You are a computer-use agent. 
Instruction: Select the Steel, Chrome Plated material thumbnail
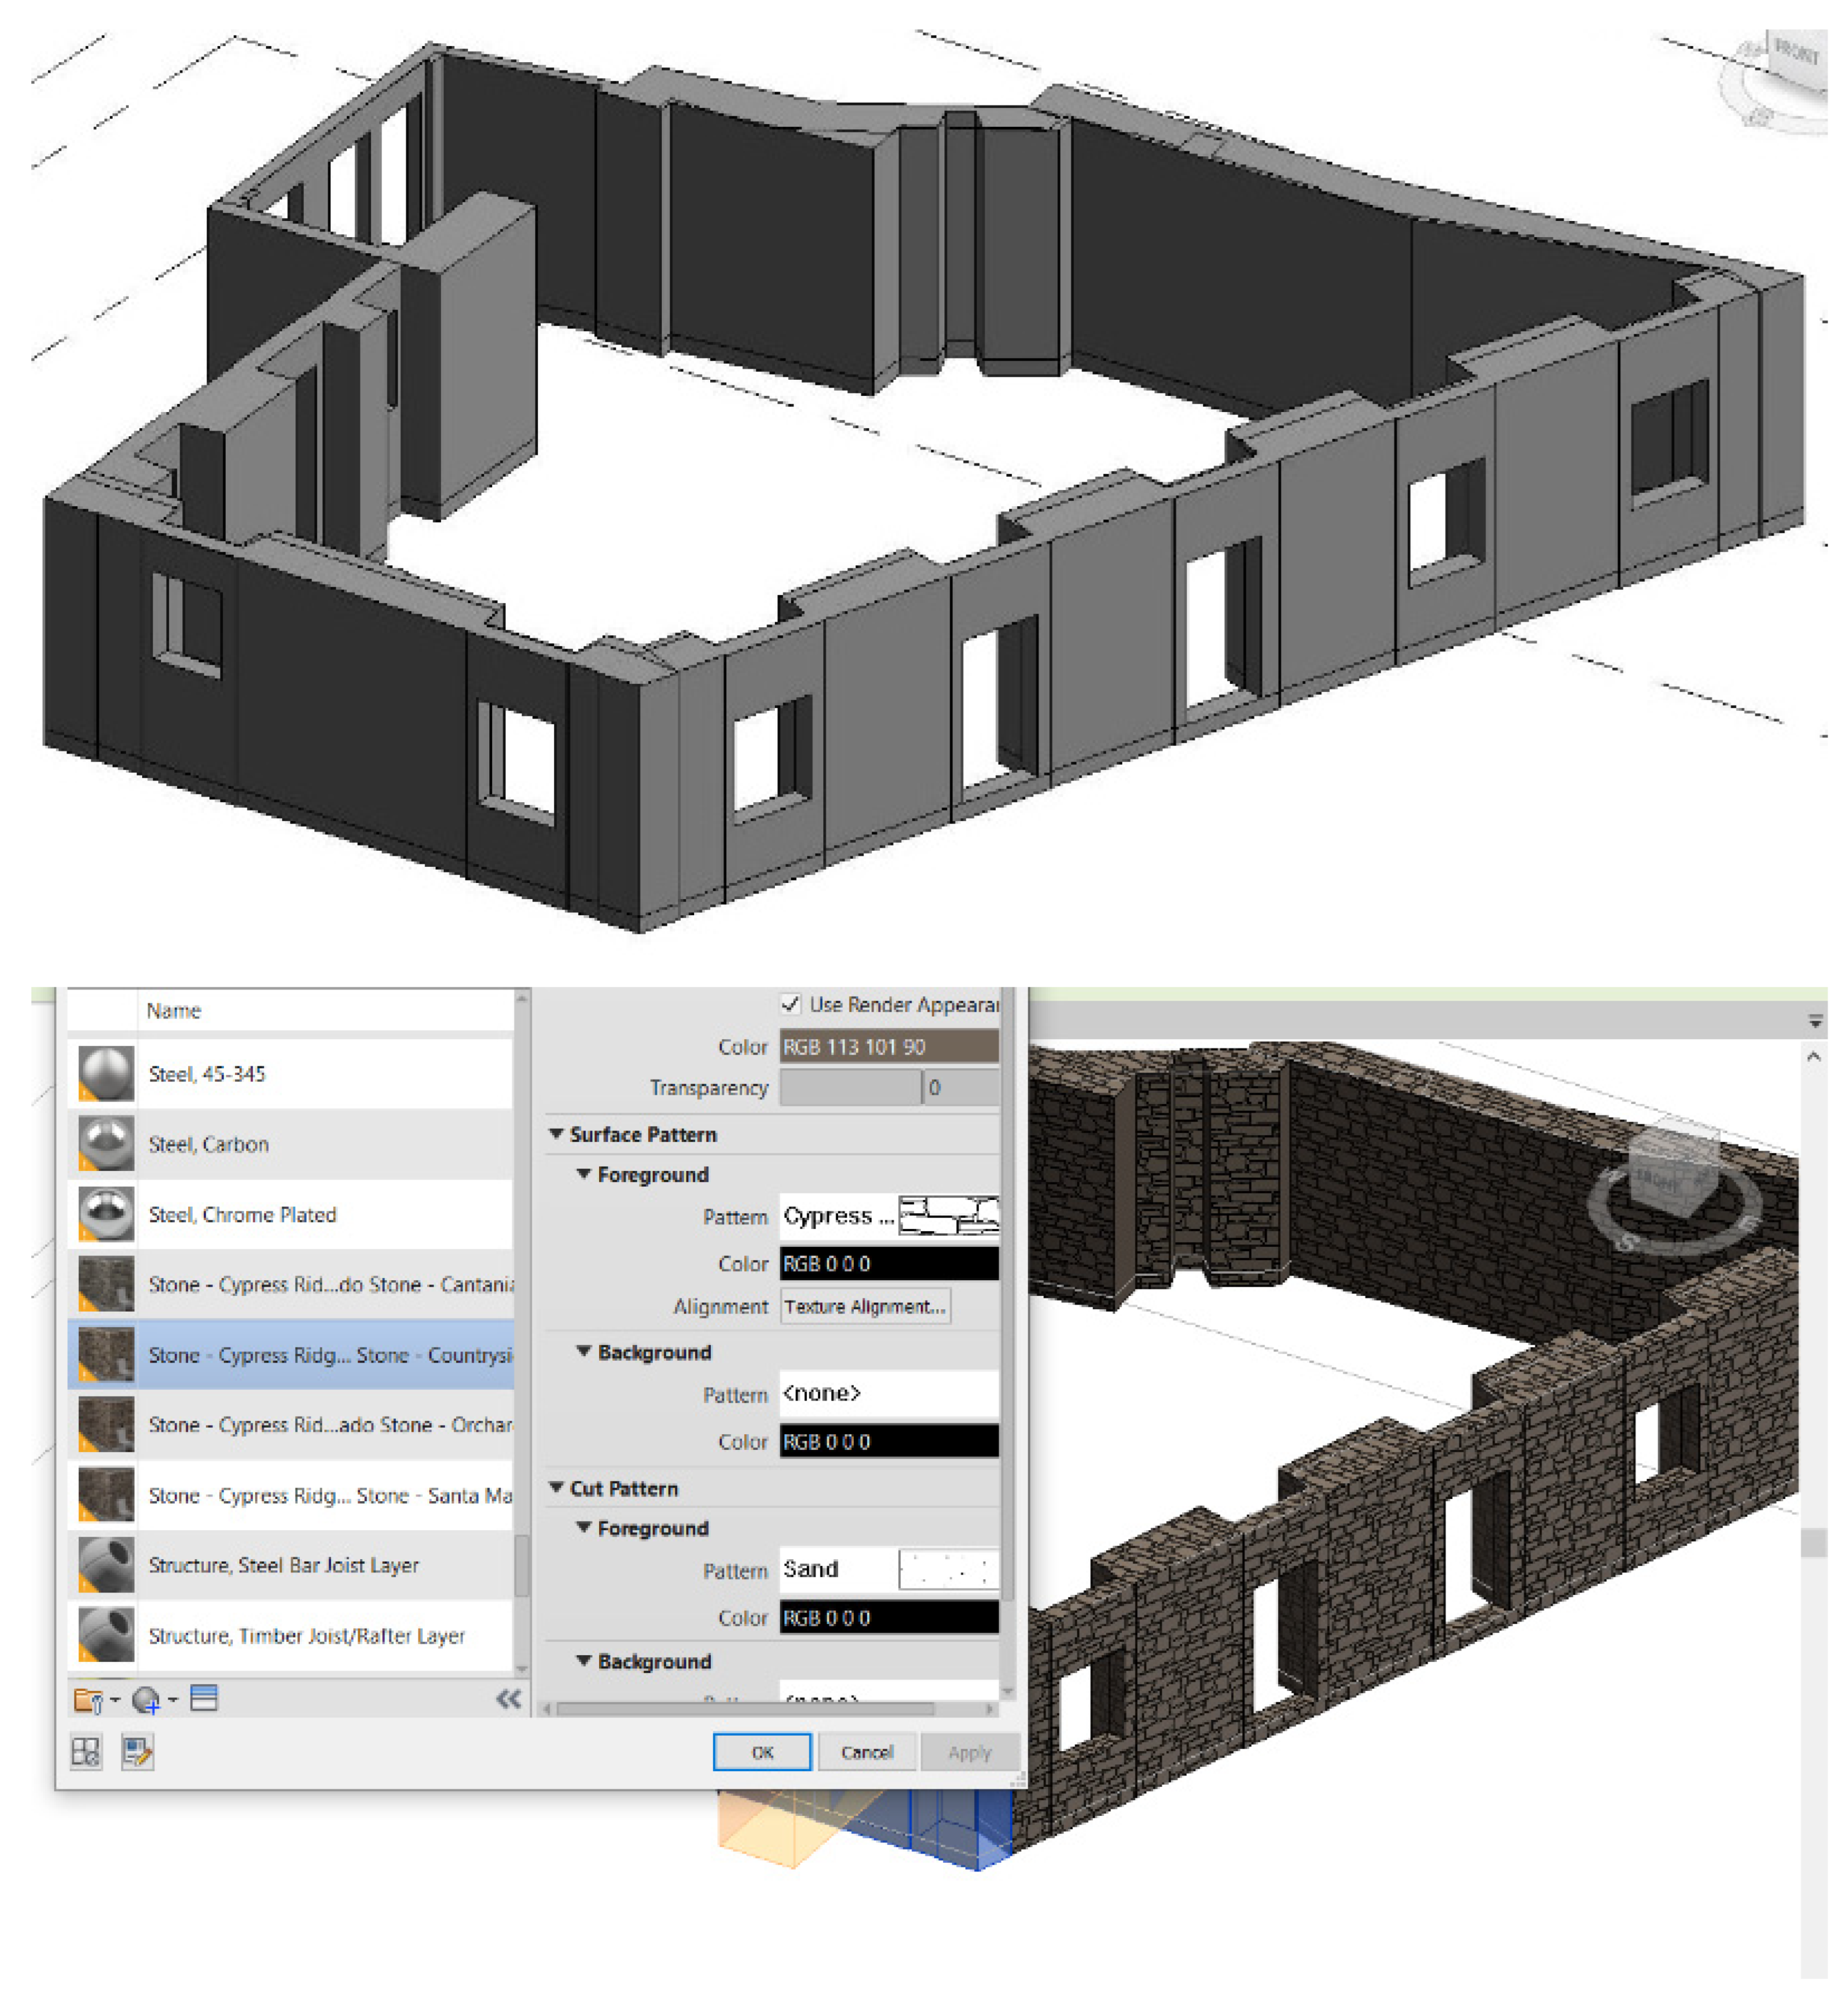click(106, 1214)
